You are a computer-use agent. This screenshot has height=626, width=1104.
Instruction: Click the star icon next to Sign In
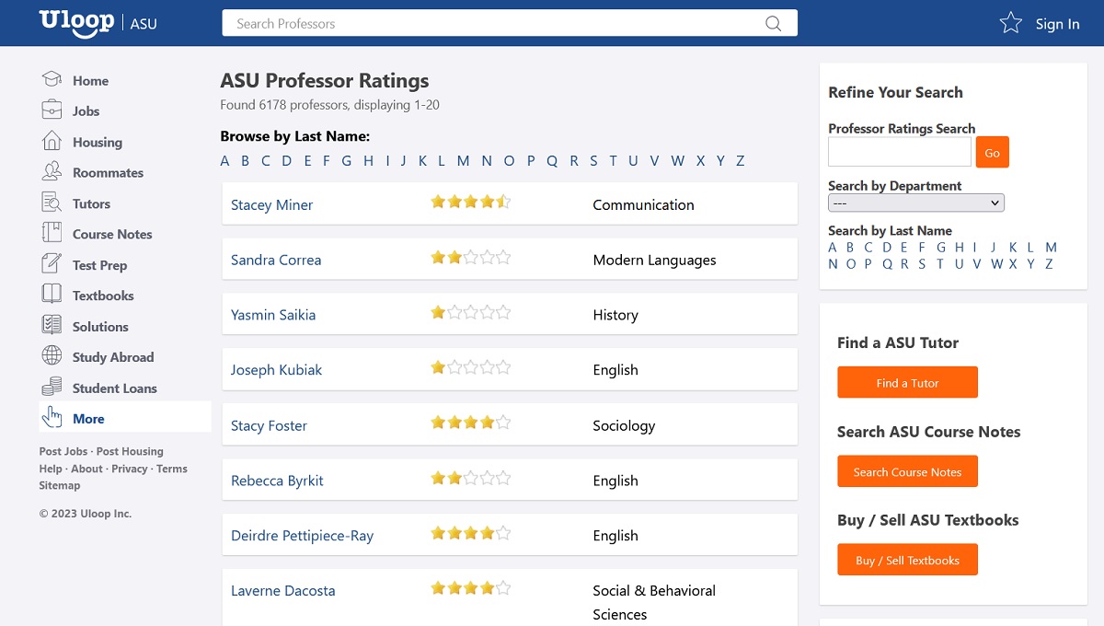pos(1009,23)
